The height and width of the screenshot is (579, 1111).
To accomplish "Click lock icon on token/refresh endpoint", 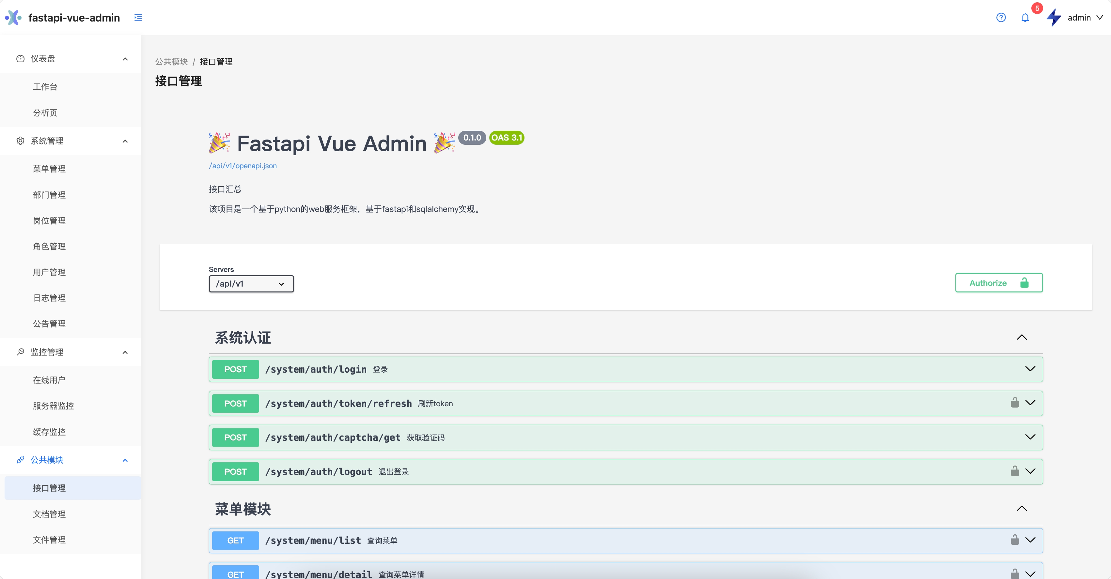I will point(1015,402).
